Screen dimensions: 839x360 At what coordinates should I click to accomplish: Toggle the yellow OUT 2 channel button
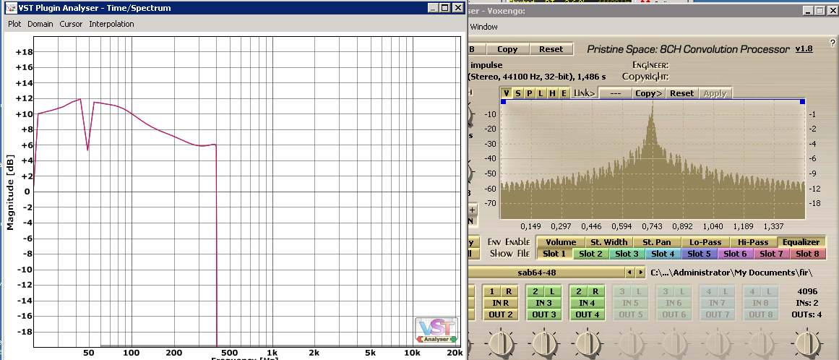pyautogui.click(x=500, y=314)
